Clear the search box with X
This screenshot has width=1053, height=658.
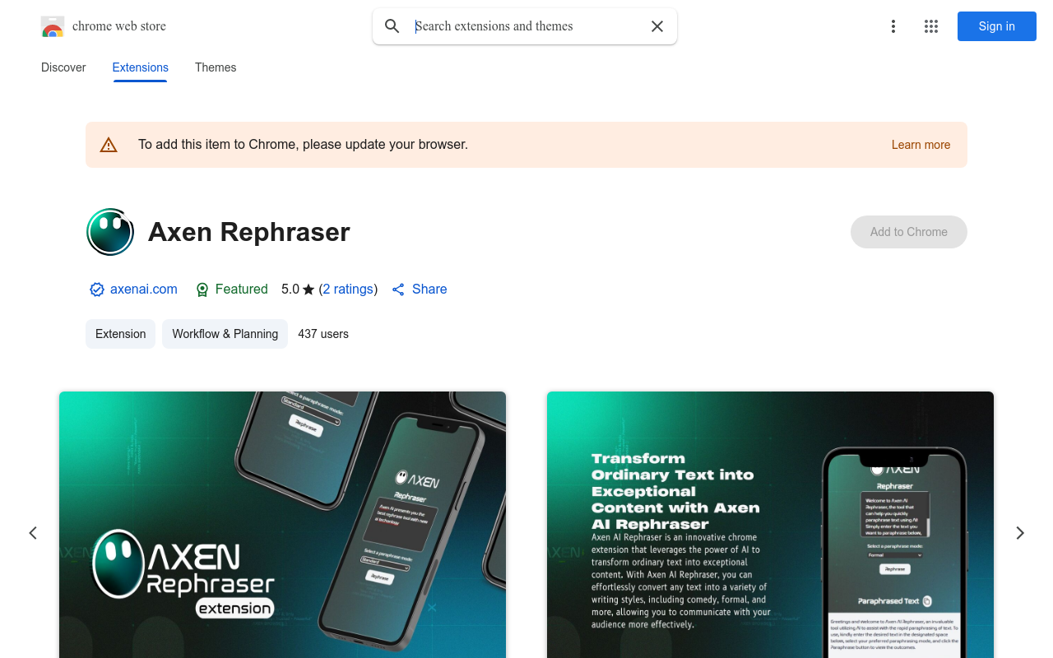(657, 26)
